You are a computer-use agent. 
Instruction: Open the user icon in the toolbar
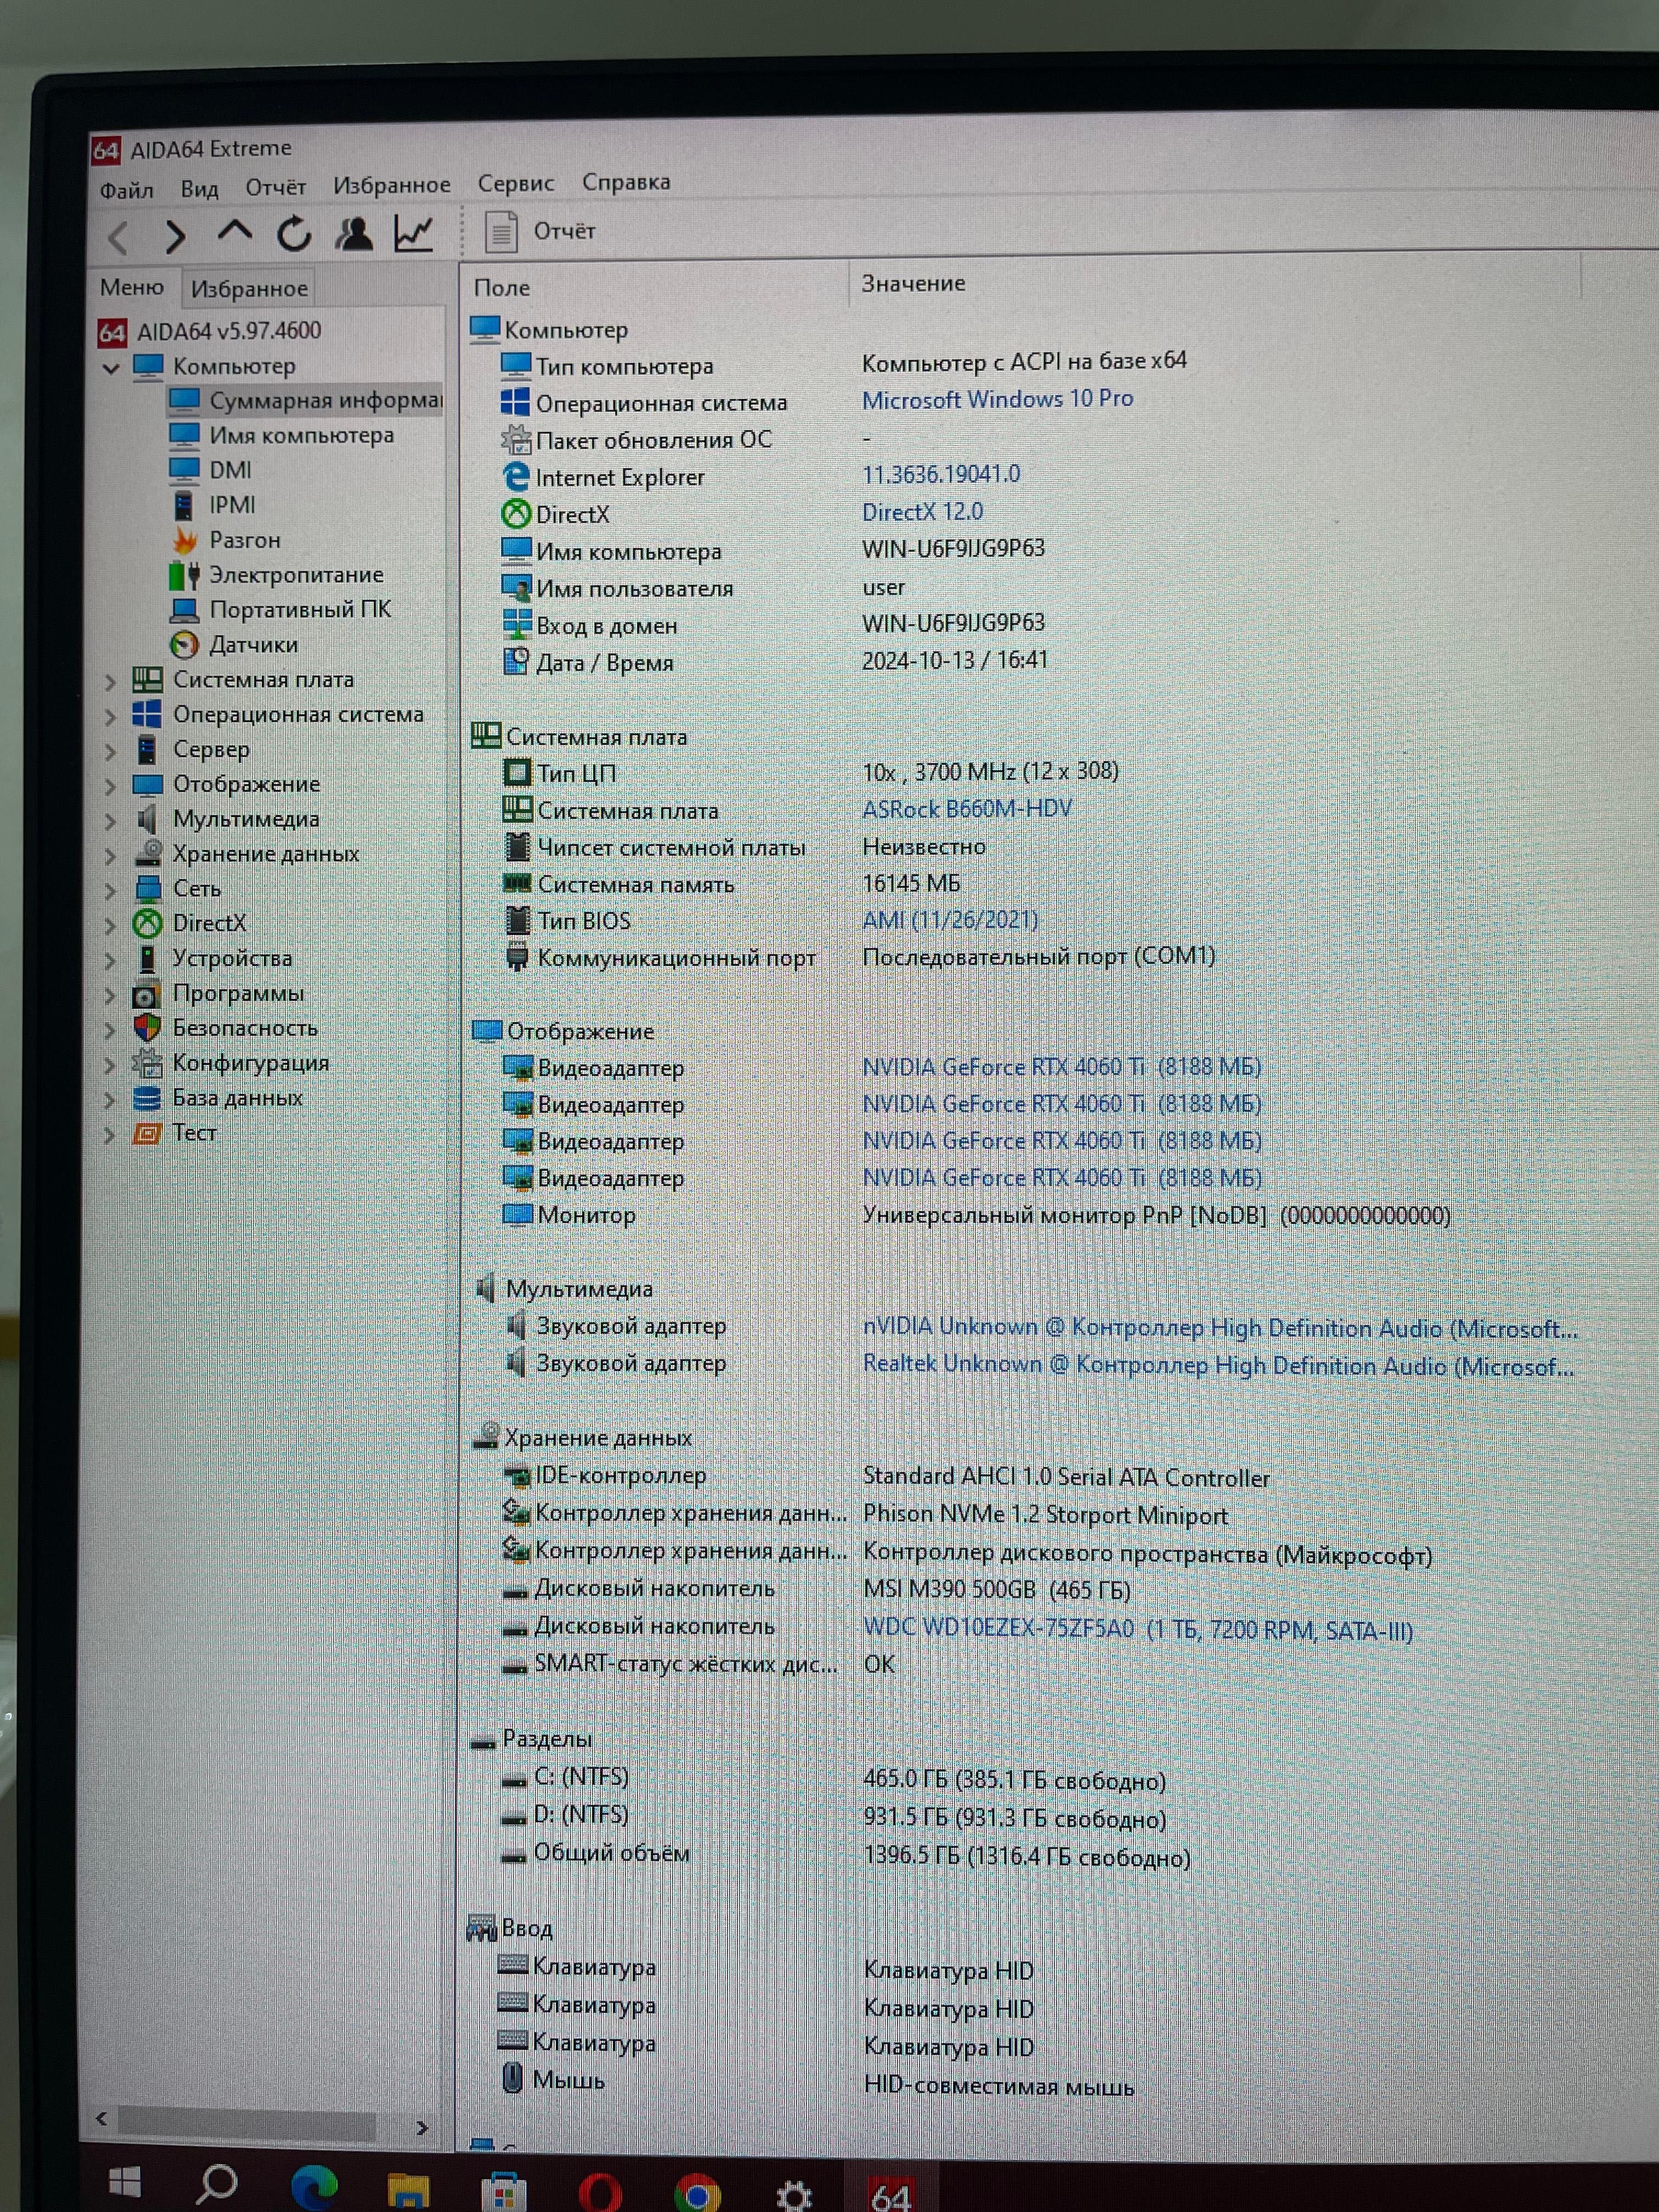point(354,233)
